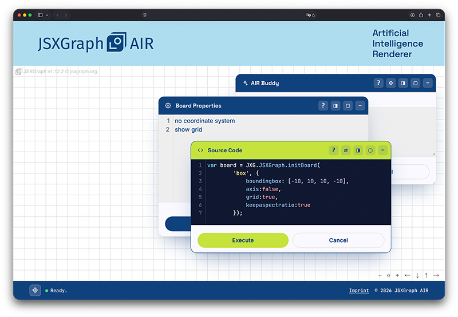
Task: Click the JSXGraph v1.12.2 jsxgraph.org copyright link
Action: 56,72
